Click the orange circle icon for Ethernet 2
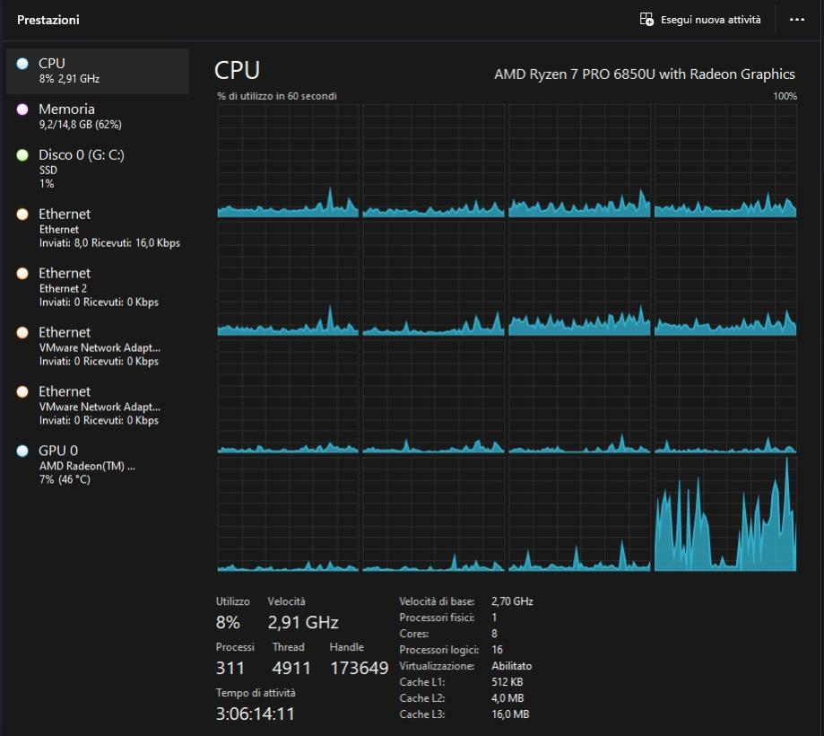The image size is (824, 736). tap(22, 274)
